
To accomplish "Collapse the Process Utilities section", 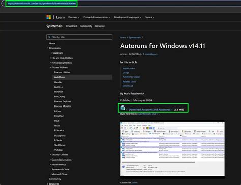I will pos(50,68).
